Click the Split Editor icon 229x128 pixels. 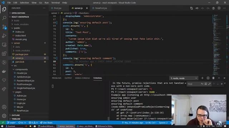pyautogui.click(x=219, y=8)
